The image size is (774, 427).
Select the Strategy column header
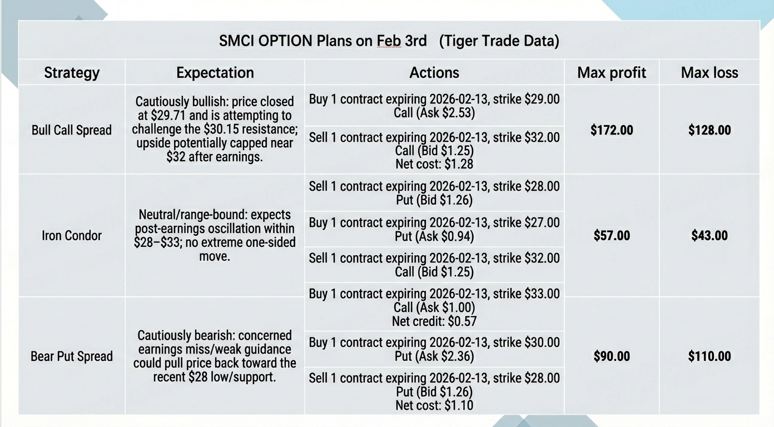point(72,72)
